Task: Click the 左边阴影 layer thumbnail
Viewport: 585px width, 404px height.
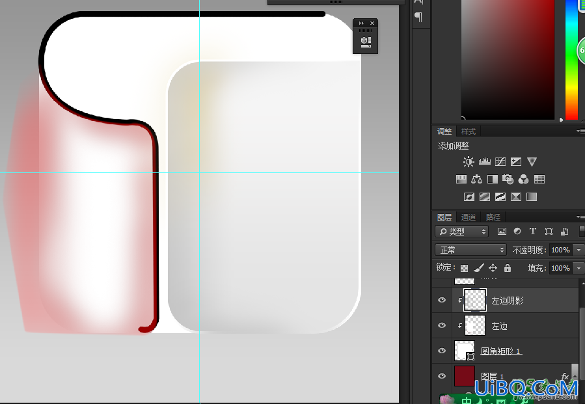Action: [475, 300]
